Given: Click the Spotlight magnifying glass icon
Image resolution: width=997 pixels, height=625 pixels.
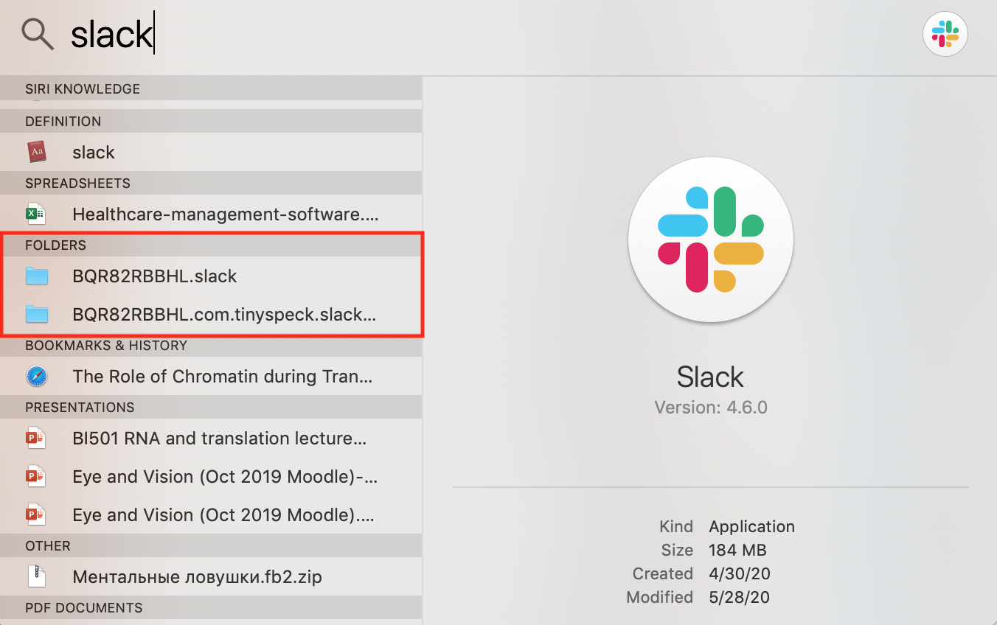Looking at the screenshot, I should [x=37, y=34].
